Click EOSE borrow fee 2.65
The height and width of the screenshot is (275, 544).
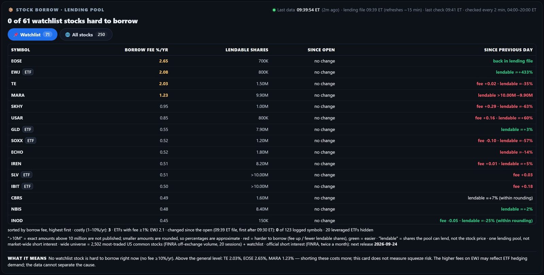[x=164, y=61]
